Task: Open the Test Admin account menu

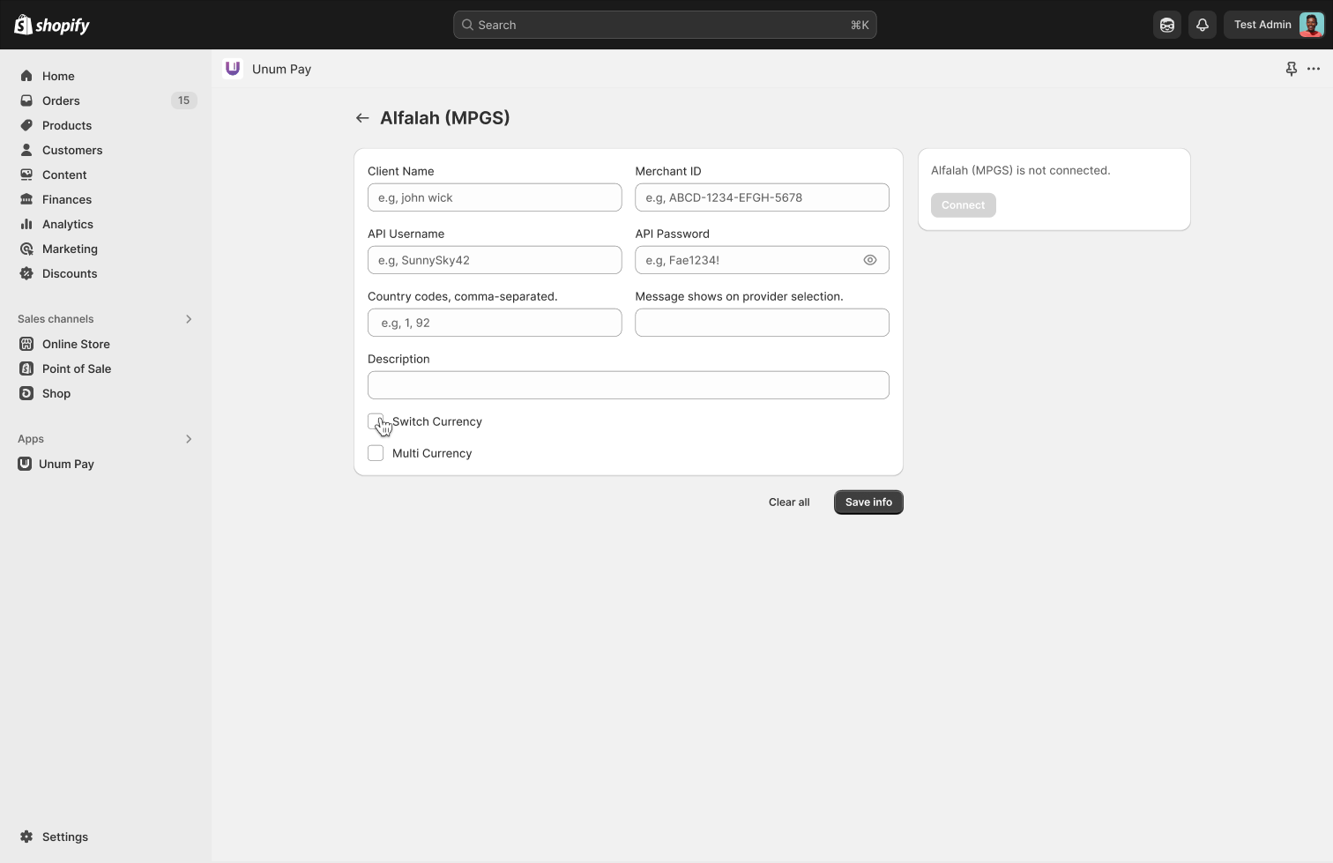Action: pyautogui.click(x=1277, y=25)
